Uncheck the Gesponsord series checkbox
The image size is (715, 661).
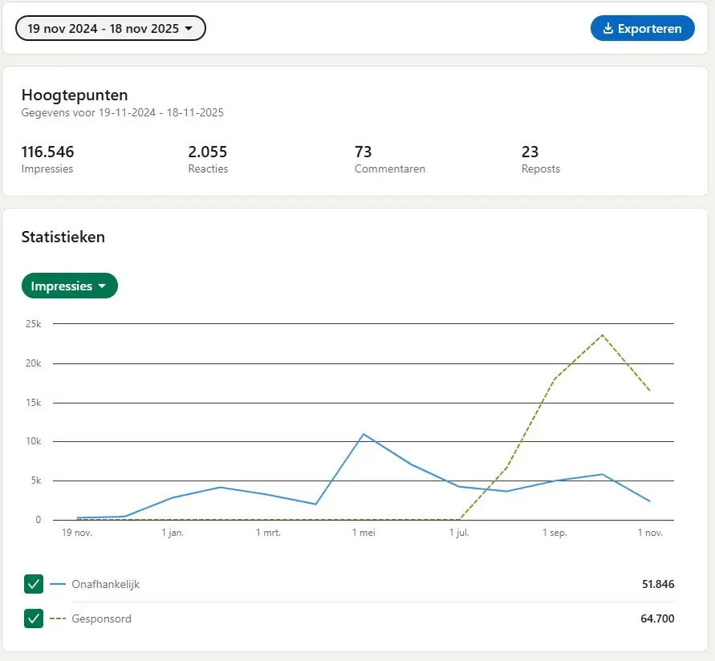tap(34, 618)
